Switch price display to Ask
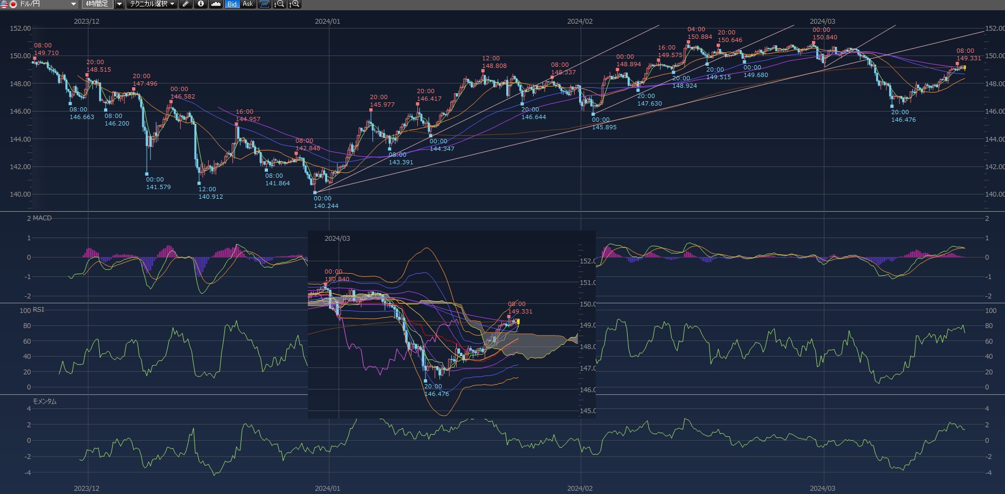Image resolution: width=1005 pixels, height=494 pixels. click(247, 4)
